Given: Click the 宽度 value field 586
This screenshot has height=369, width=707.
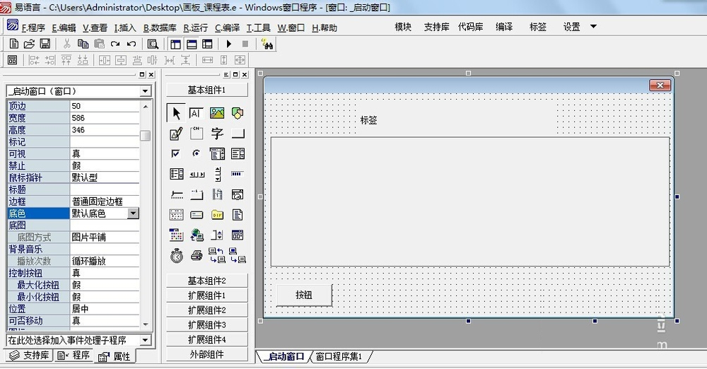Looking at the screenshot, I should (104, 118).
